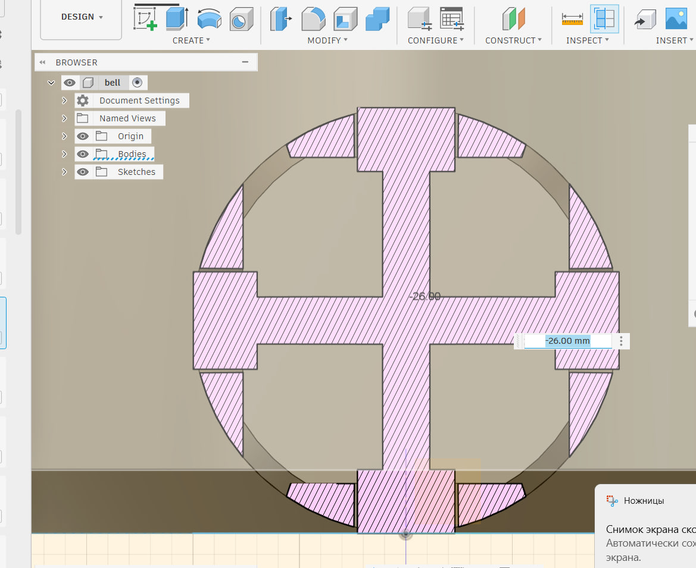This screenshot has width=696, height=568.
Task: Activate the Extrude tool
Action: tap(176, 18)
